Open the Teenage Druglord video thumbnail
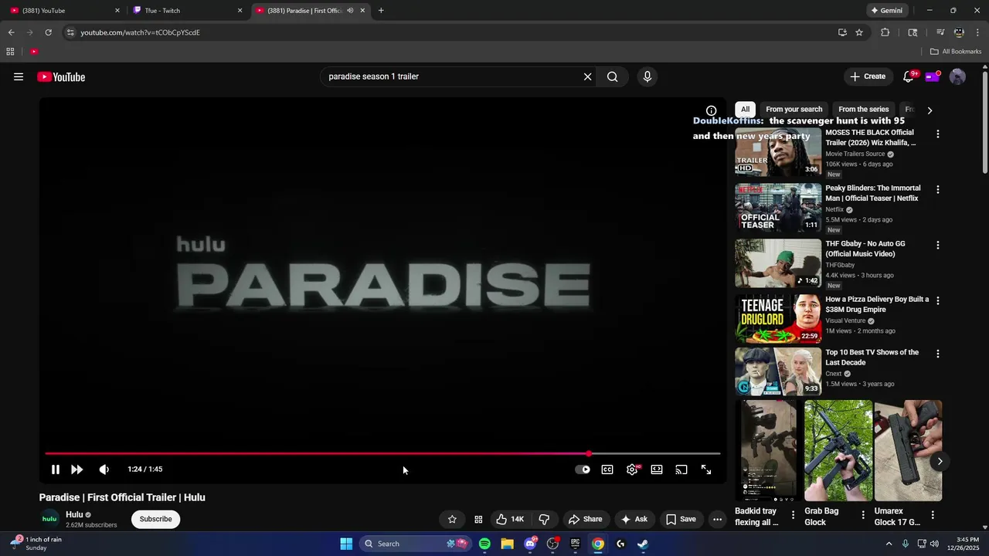This screenshot has height=556, width=989. pos(778,318)
